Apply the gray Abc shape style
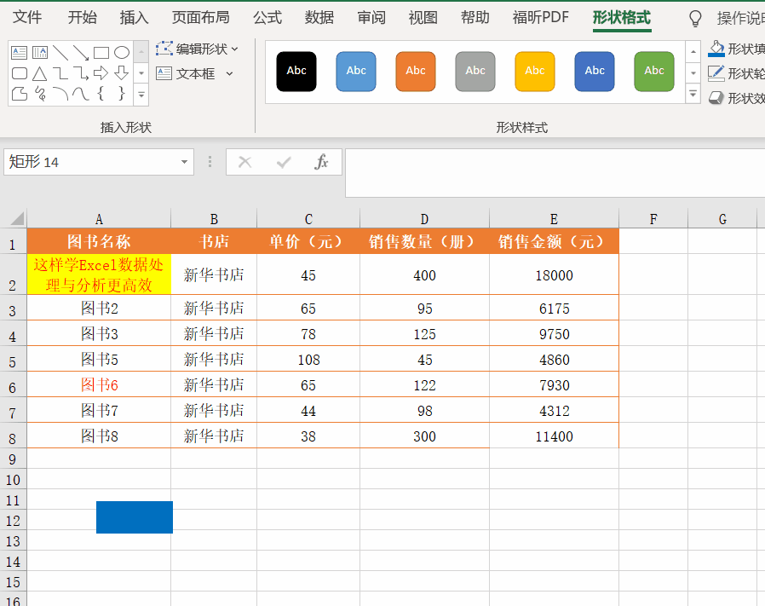765x606 pixels. point(475,72)
